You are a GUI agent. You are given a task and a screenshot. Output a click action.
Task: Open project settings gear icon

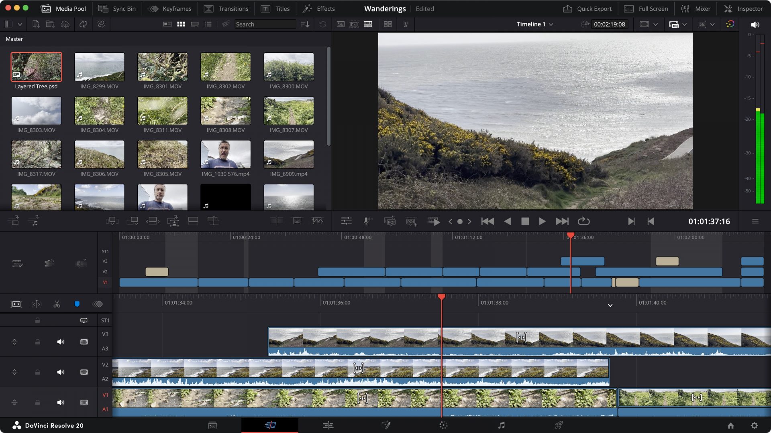[754, 425]
